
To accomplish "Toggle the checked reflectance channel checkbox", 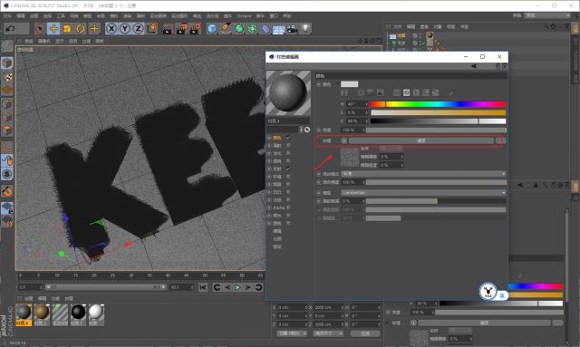I will (288, 169).
